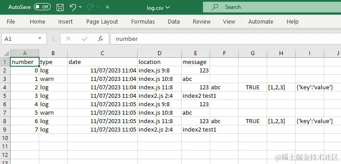Open the File menu
Viewport: 341px width, 164px height.
pyautogui.click(x=11, y=21)
